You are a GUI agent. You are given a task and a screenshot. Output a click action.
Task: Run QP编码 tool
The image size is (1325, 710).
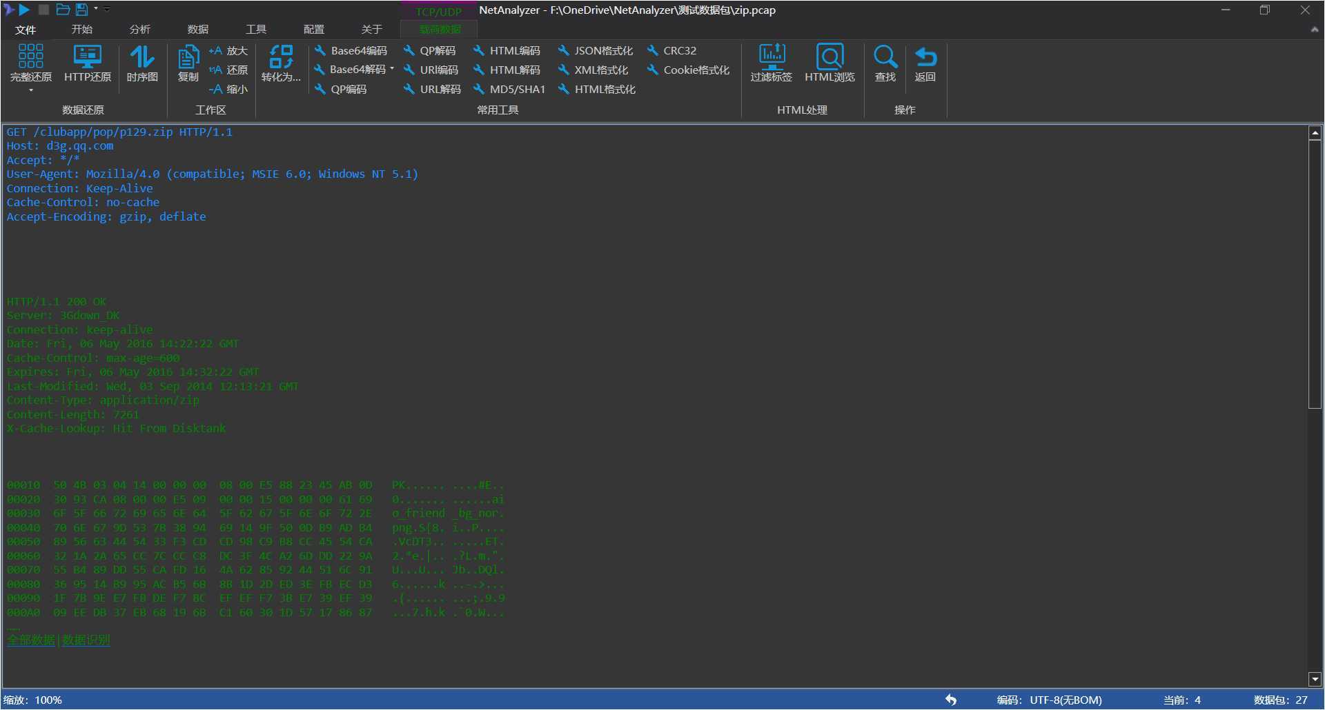click(341, 89)
